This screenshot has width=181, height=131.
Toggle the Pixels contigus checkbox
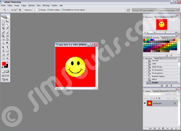tap(48, 10)
